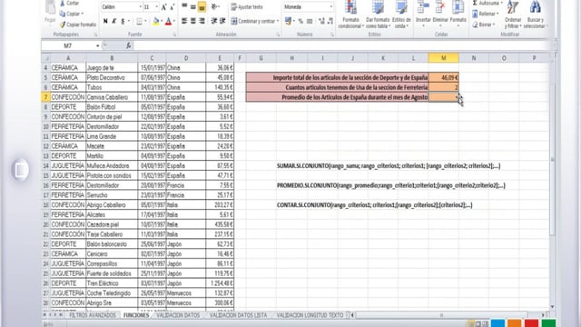The width and height of the screenshot is (581, 327).
Task: Apply the red font color A
Action: click(x=168, y=22)
